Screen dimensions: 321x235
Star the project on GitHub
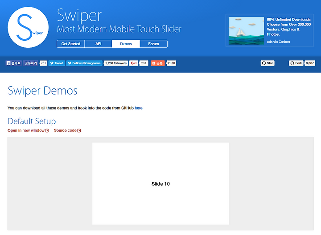267,63
